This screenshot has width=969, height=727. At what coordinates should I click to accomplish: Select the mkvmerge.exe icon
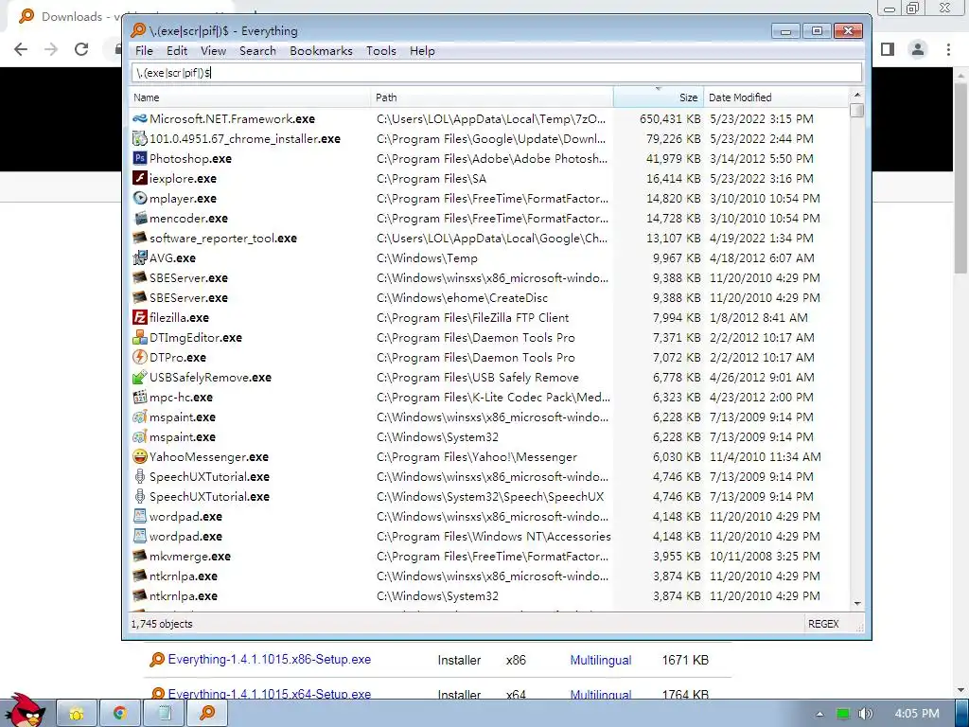pyautogui.click(x=140, y=556)
